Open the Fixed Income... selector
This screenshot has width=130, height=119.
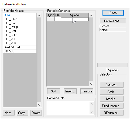coord(112,106)
